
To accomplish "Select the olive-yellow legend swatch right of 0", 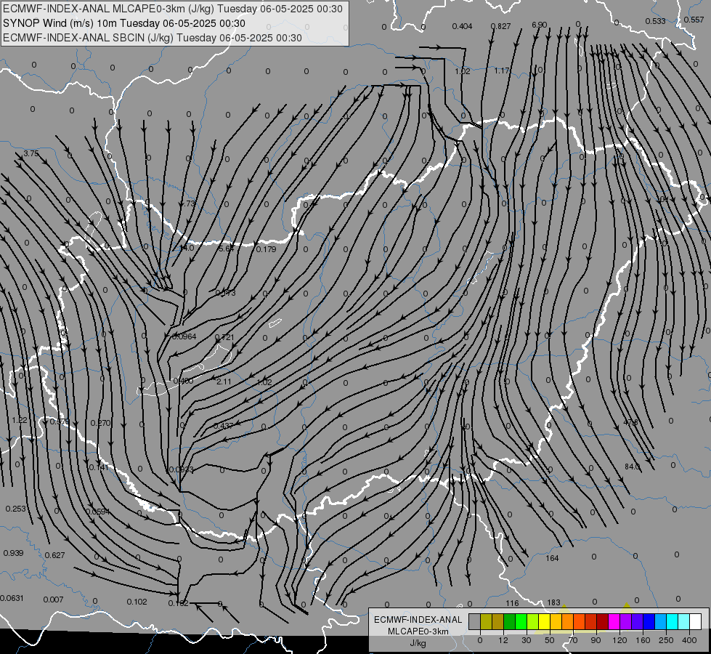I will pyautogui.click(x=486, y=621).
